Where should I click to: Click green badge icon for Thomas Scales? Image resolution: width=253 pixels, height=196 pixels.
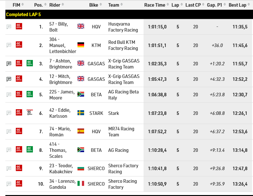30,149
